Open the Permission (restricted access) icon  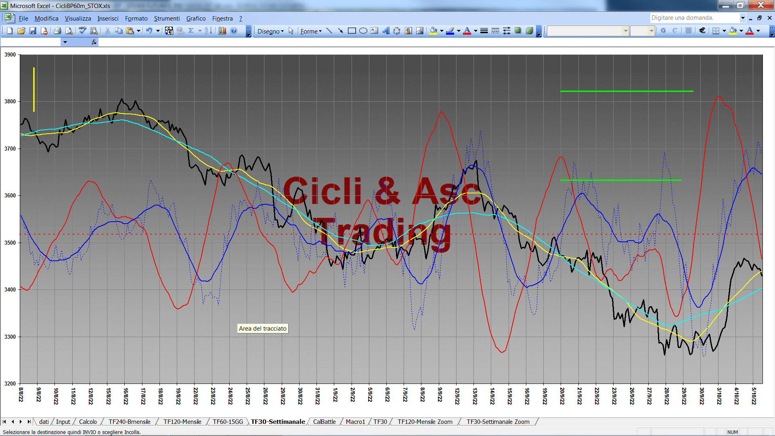tap(44, 31)
